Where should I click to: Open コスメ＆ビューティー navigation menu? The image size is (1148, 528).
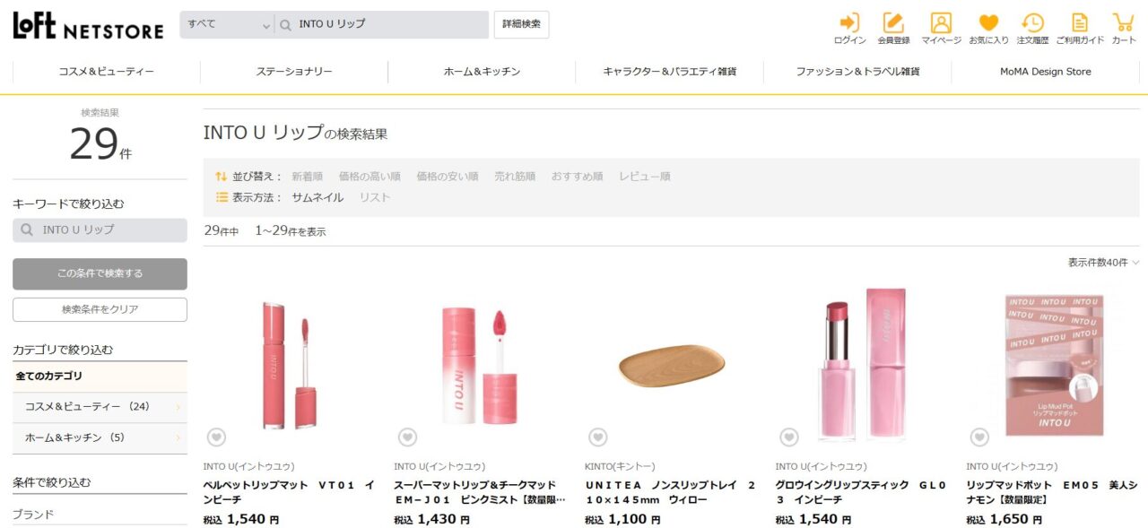point(107,72)
